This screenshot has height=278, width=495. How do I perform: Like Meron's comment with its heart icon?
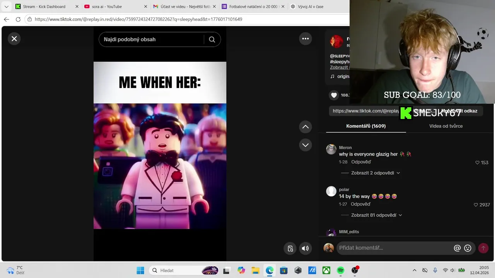[477, 163]
